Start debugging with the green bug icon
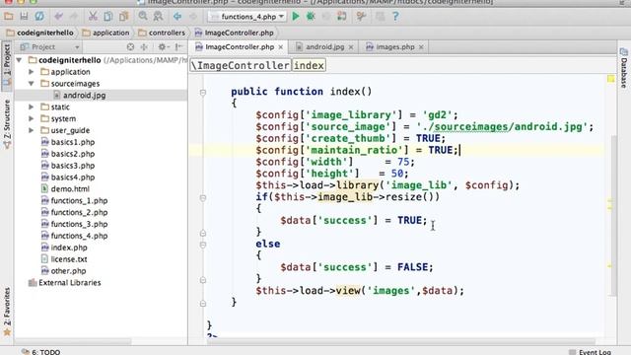Viewport: 631px width, 355px height. click(x=311, y=16)
